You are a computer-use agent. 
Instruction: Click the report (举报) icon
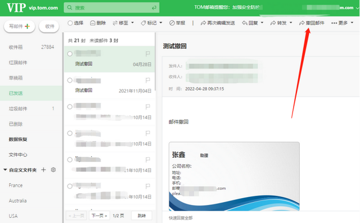[x=172, y=23]
